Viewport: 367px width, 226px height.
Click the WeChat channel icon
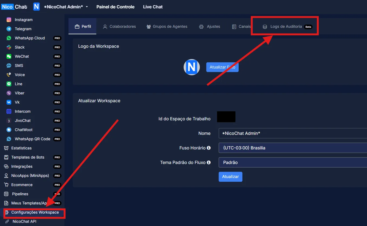click(9, 56)
